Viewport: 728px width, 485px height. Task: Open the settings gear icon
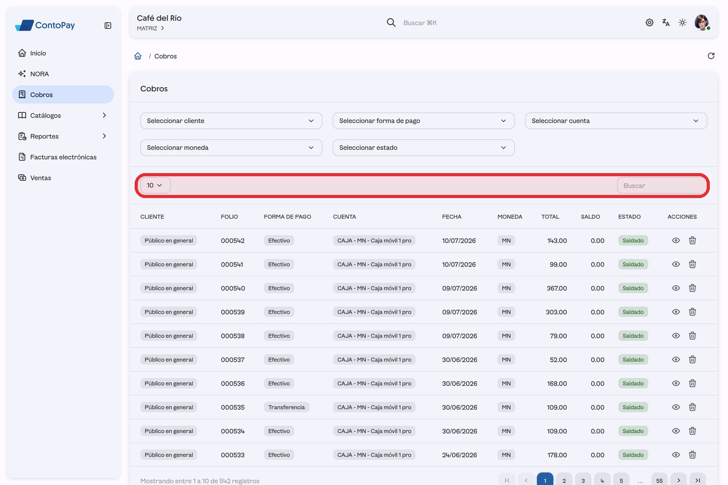(649, 23)
